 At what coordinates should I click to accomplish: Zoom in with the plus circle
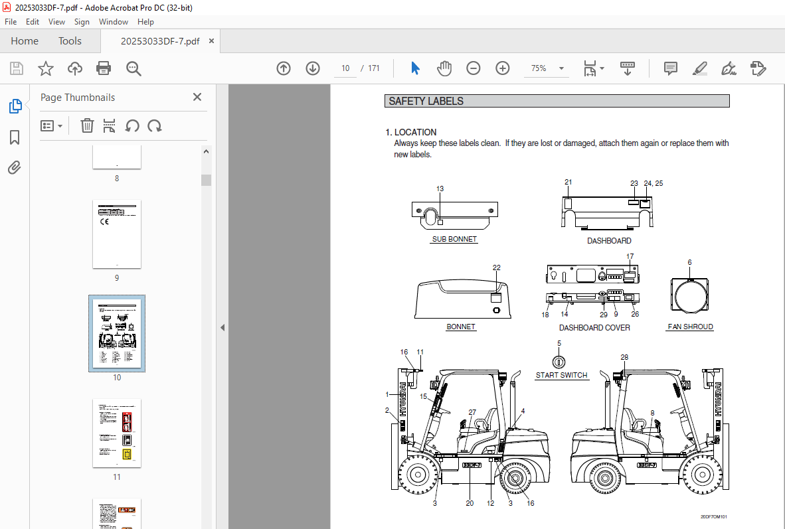(x=502, y=68)
